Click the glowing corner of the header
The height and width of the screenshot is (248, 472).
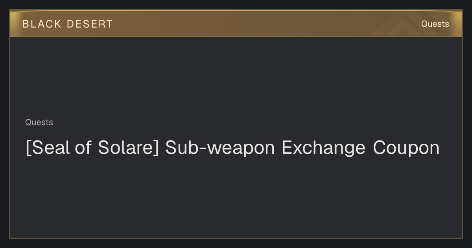(x=456, y=16)
